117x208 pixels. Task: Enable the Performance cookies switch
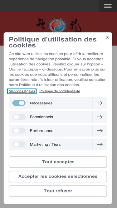point(19,131)
